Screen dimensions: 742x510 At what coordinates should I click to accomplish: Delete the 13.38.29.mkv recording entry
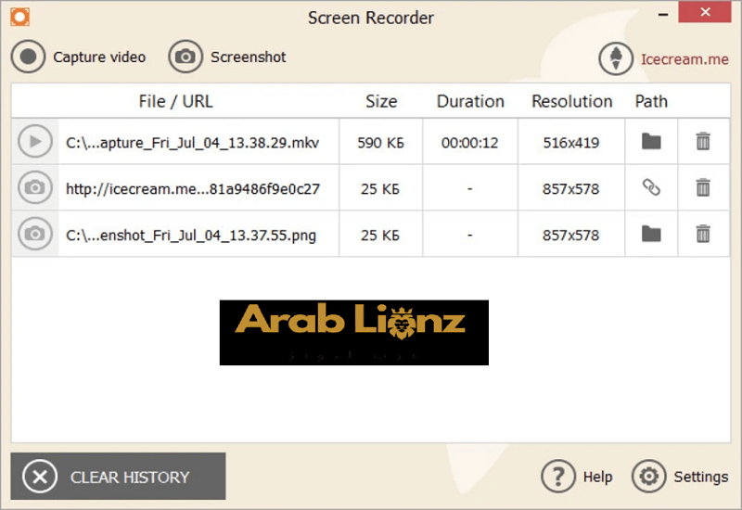(x=703, y=142)
